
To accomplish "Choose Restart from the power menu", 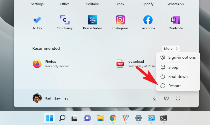I will click(178, 86).
